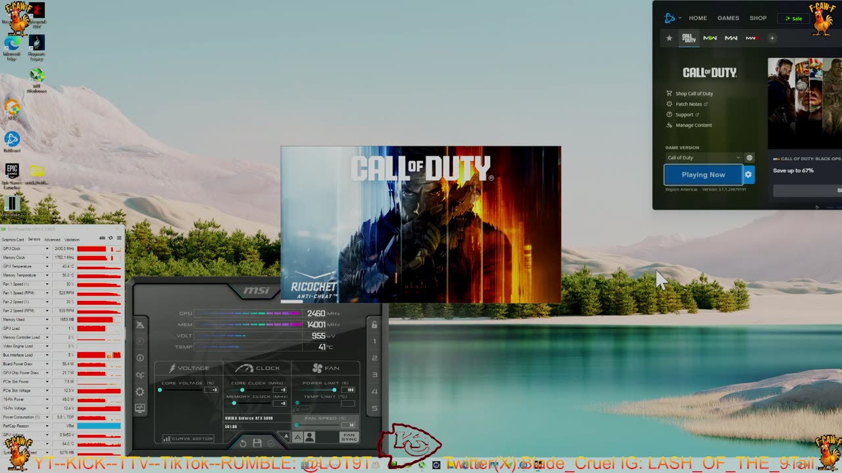Viewport: 842px width, 473px height.
Task: Open Memory Used sensor dropdown arrow
Action: [x=47, y=319]
